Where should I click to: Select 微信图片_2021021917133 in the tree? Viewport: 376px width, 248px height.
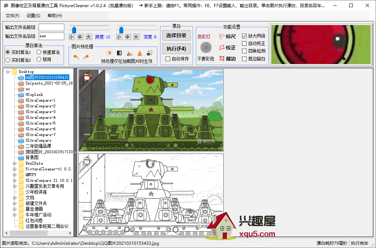tap(49, 152)
